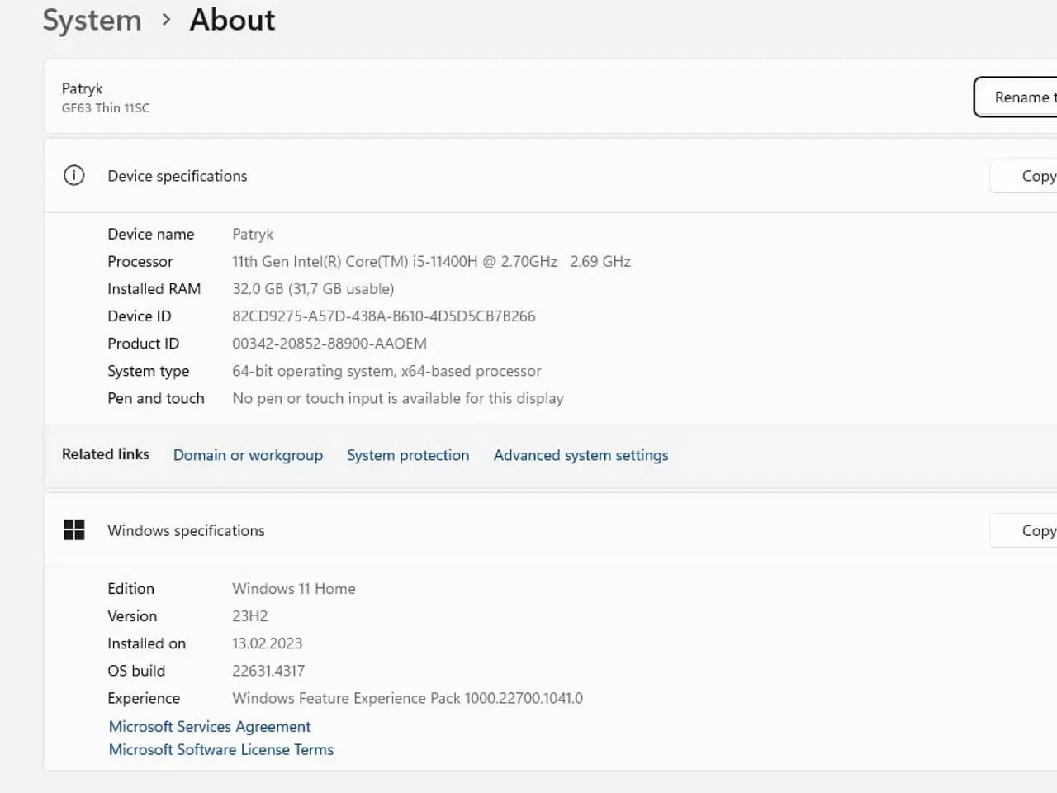Click the Device name value Patryk

click(x=253, y=235)
